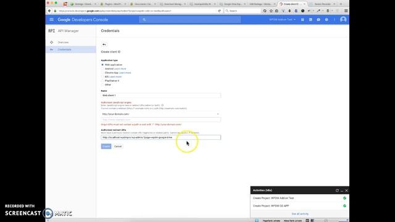Refresh the Activities panel
Screen dimensions: 395x222
pos(337,191)
